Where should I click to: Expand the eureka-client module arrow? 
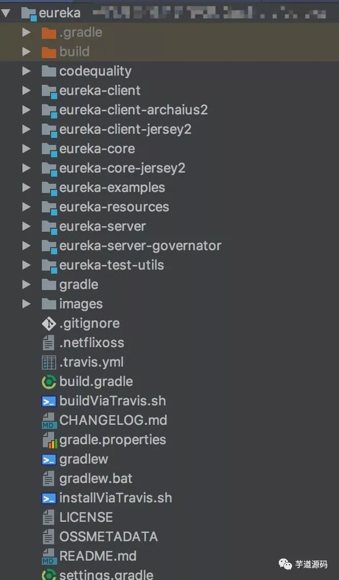pos(26,90)
